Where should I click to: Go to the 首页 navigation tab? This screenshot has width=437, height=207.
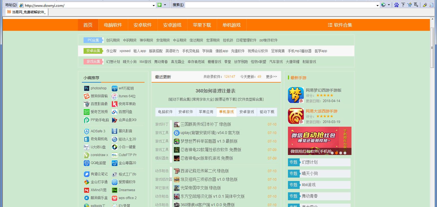click(88, 25)
